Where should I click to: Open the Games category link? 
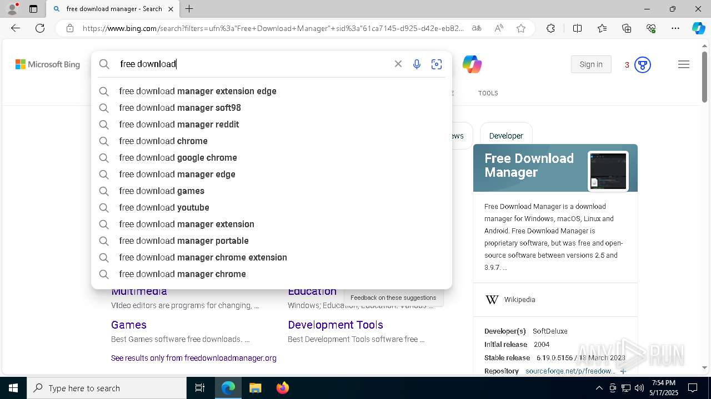coord(129,325)
